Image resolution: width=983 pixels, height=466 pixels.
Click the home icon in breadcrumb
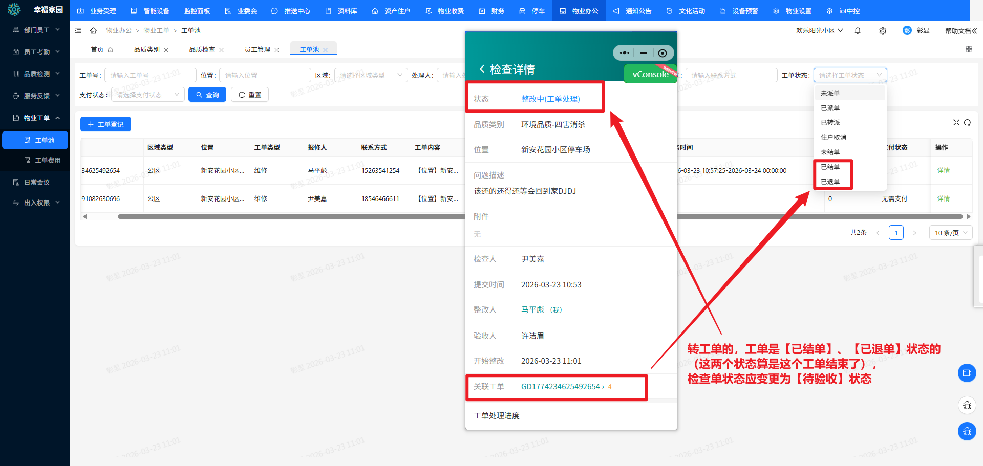coord(93,31)
